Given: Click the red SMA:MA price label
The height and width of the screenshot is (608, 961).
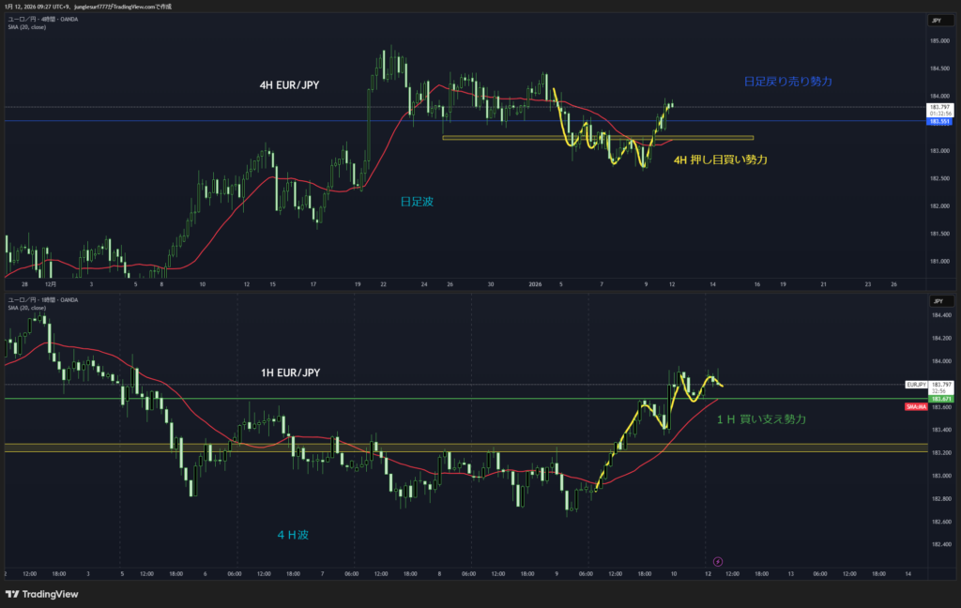Looking at the screenshot, I should [917, 407].
